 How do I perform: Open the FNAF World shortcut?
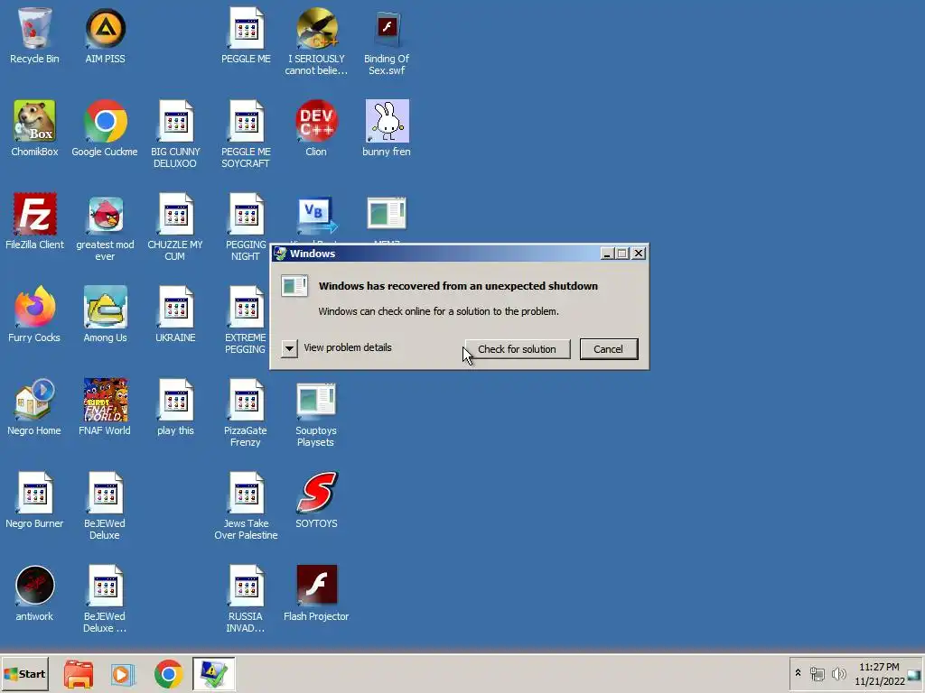pos(105,400)
